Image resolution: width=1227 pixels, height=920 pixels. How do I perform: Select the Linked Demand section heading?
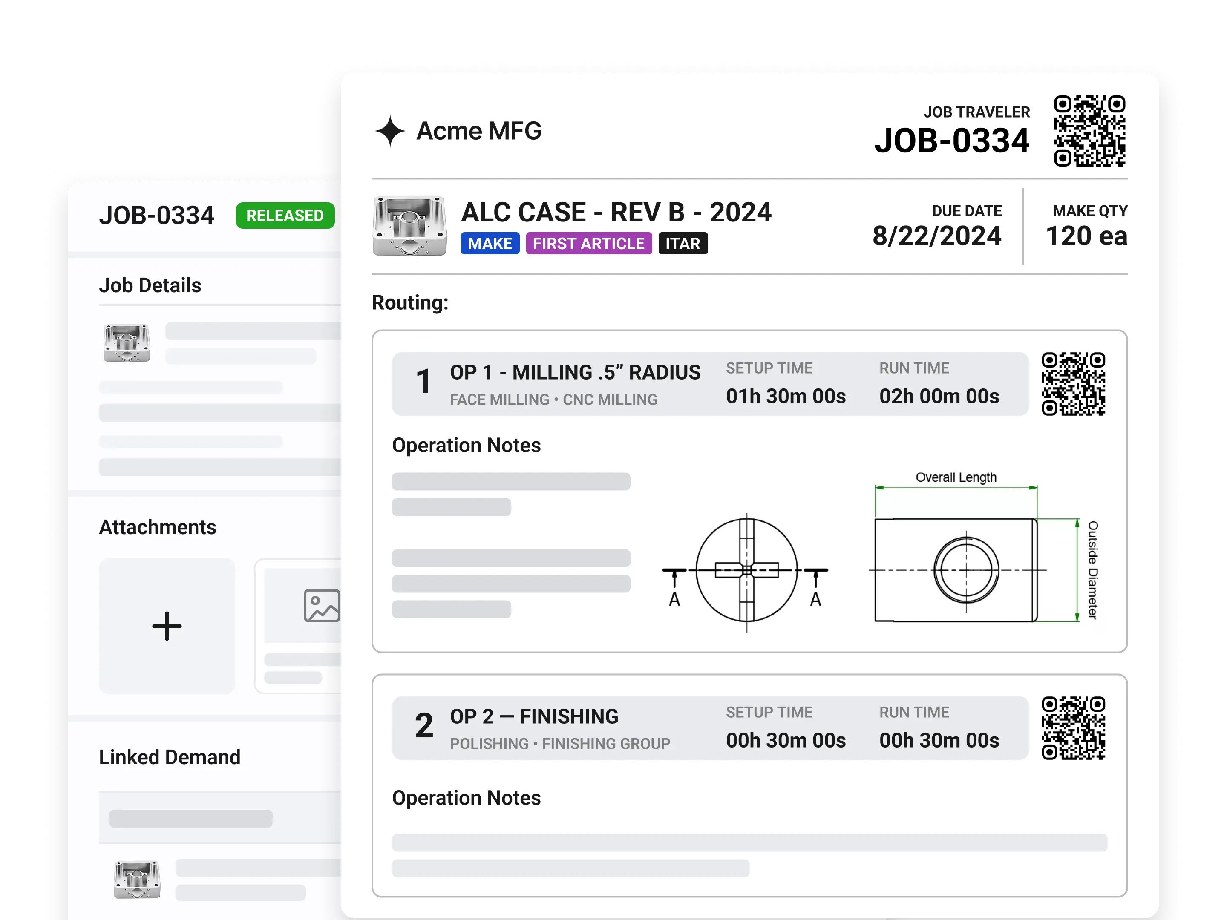pyautogui.click(x=170, y=757)
